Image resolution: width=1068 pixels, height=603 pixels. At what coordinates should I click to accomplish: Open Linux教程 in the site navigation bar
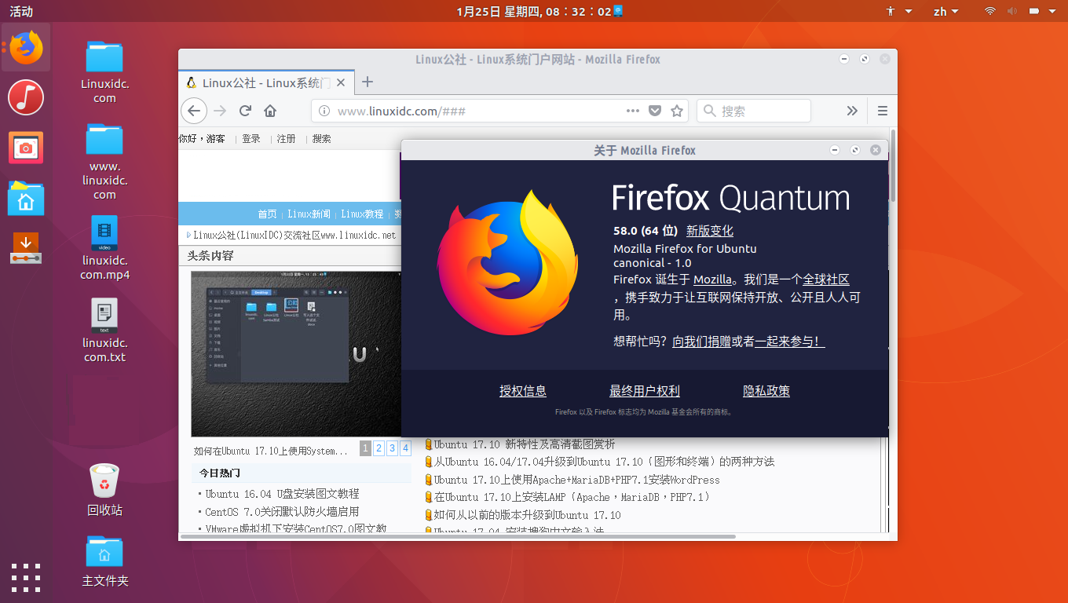[x=362, y=214]
